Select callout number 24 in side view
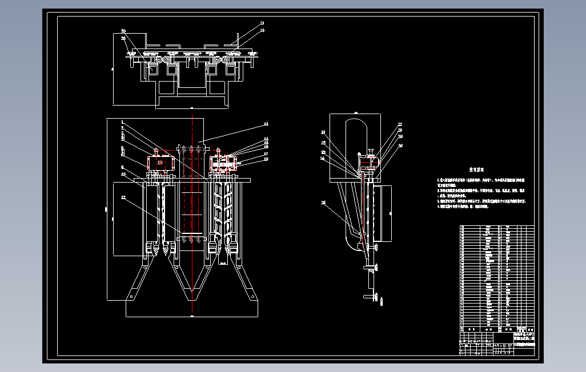This screenshot has height=372, width=586. point(323,159)
